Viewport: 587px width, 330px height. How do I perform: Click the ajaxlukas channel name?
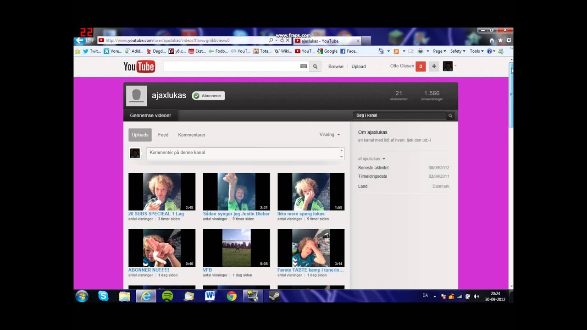tap(169, 95)
